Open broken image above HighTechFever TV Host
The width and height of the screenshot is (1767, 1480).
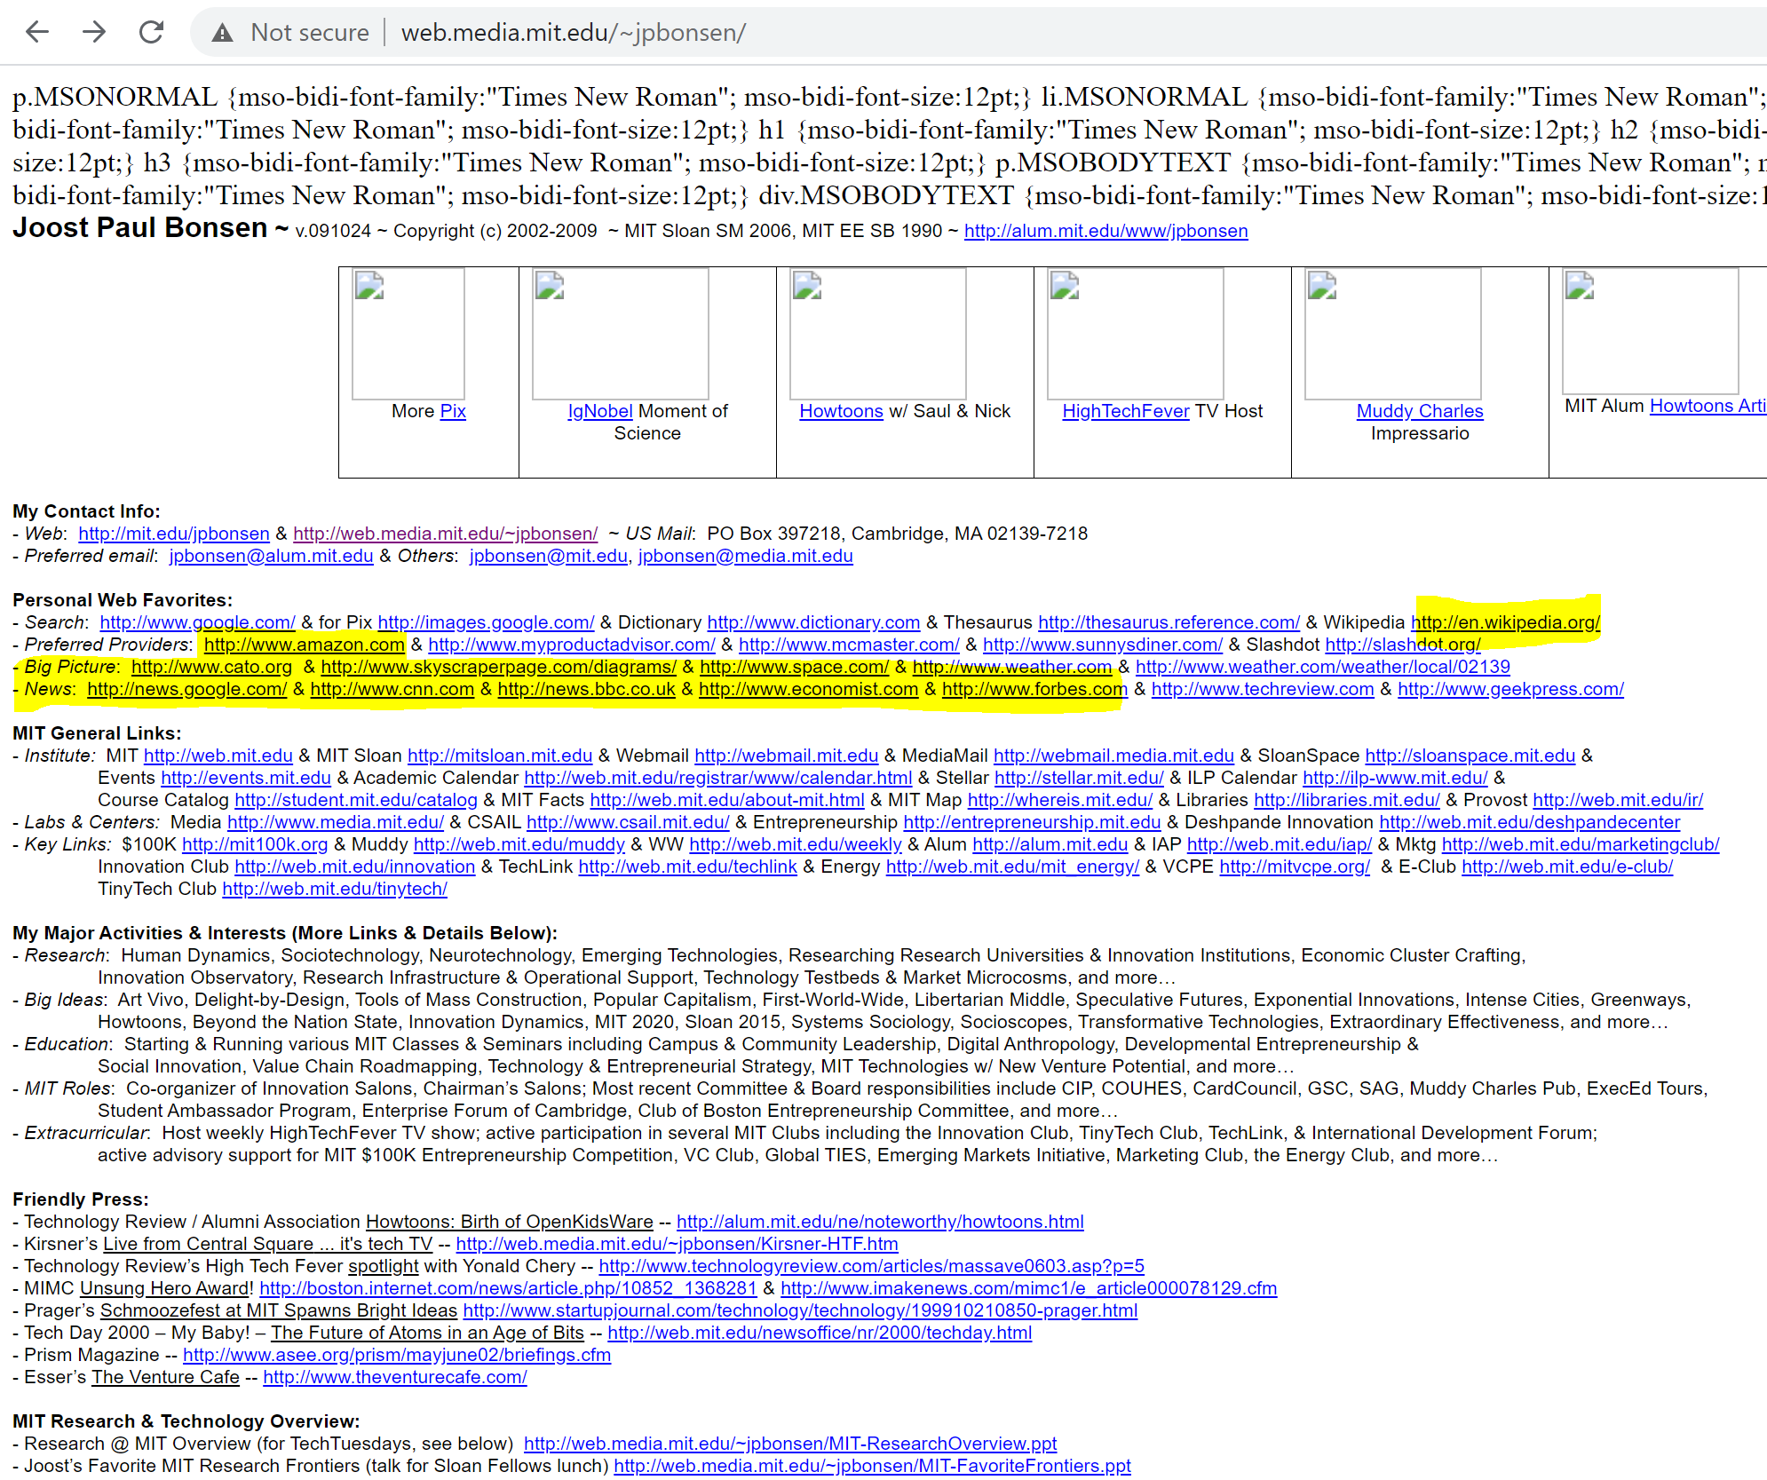(x=1136, y=334)
